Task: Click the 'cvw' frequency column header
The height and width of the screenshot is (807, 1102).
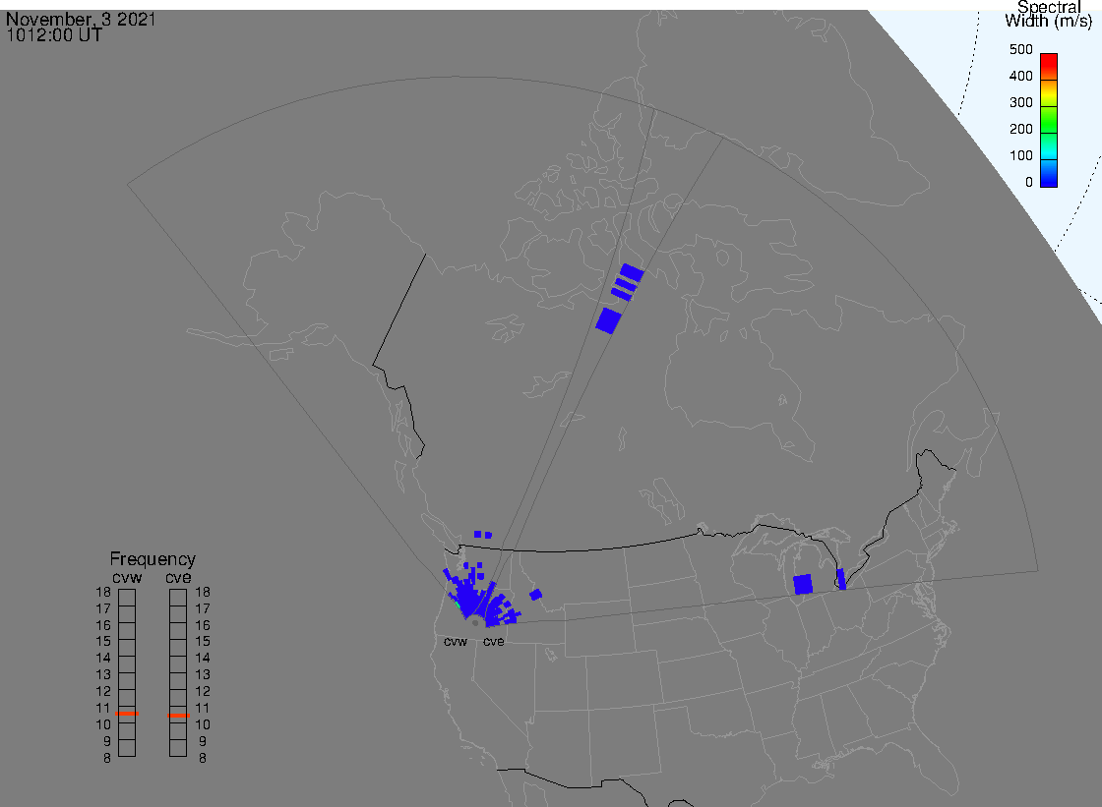Action: [127, 577]
